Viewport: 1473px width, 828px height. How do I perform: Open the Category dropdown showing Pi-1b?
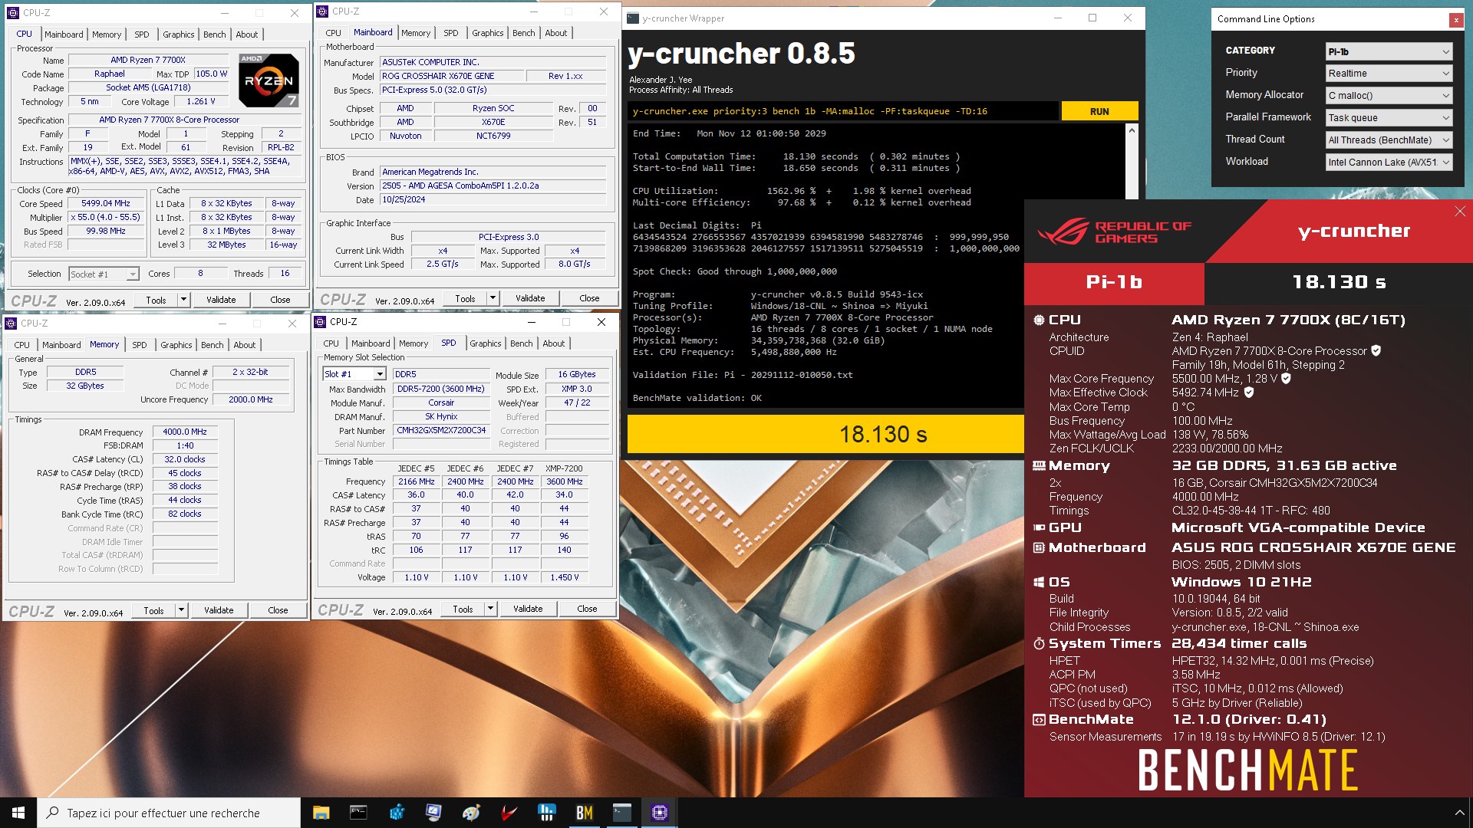coord(1389,51)
